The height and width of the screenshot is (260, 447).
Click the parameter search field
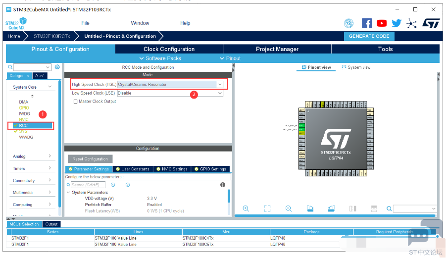[88, 185]
